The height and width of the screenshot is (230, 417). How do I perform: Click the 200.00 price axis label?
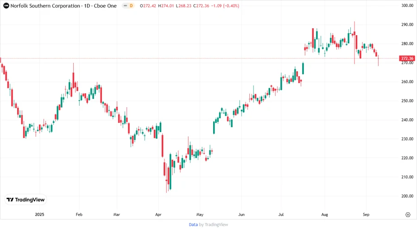(x=407, y=196)
